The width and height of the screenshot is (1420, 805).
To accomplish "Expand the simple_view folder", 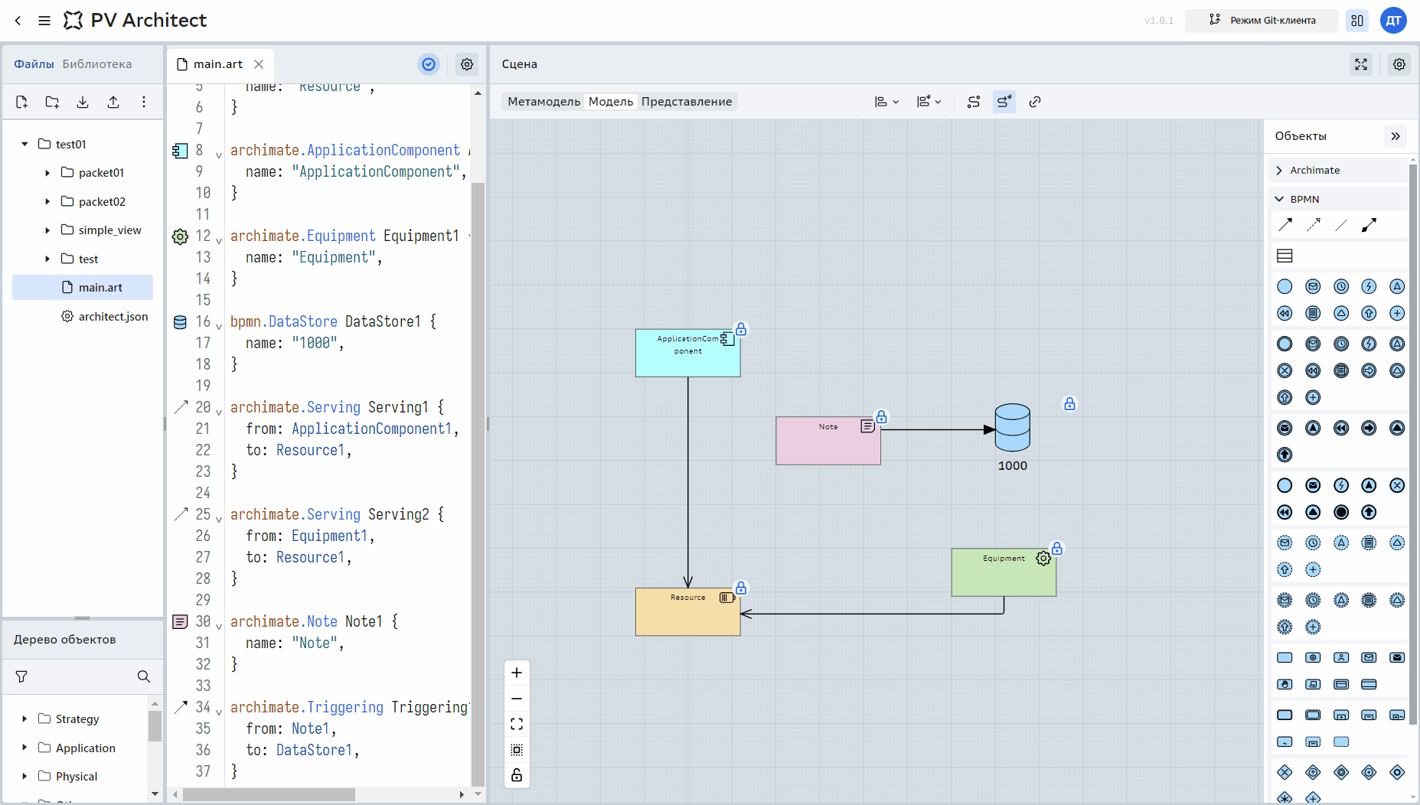I will click(x=47, y=230).
